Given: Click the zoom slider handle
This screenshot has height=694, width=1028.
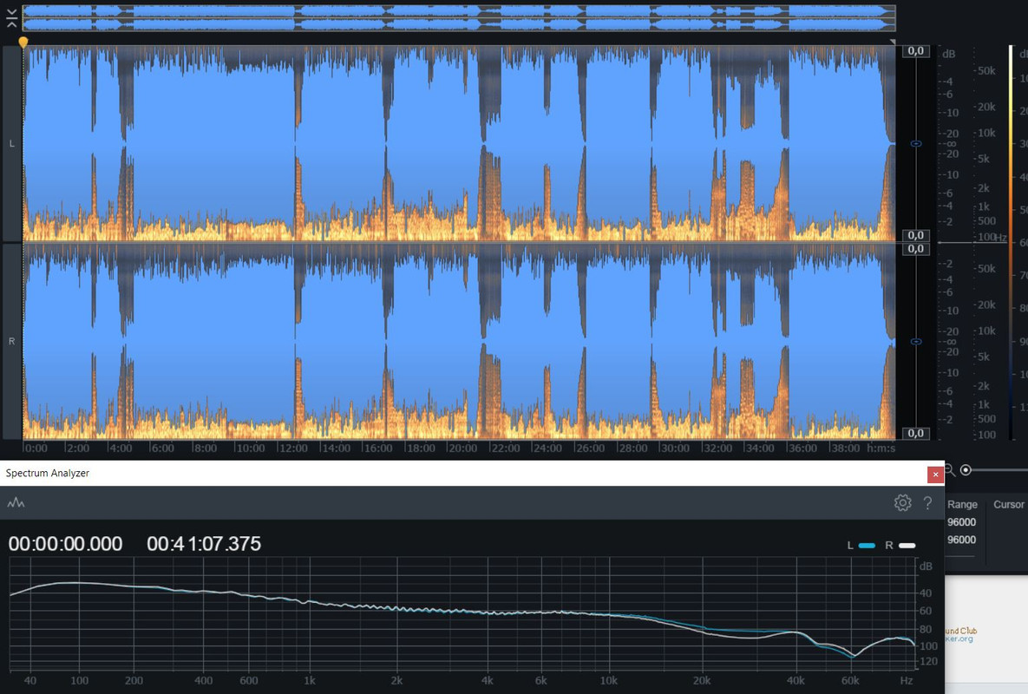Looking at the screenshot, I should pyautogui.click(x=966, y=470).
